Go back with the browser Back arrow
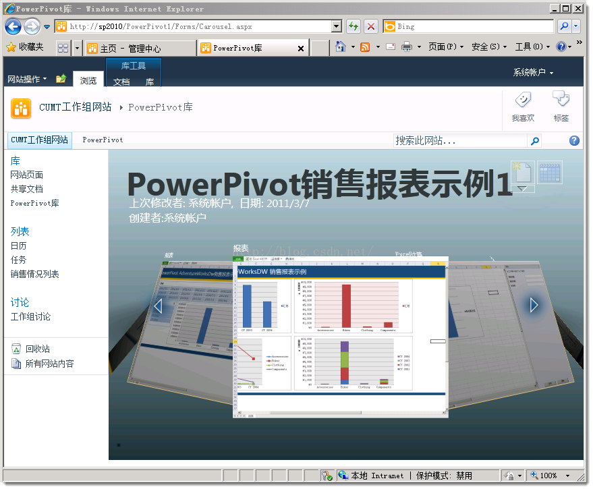Viewport: 593px width, 489px height. tap(13, 26)
